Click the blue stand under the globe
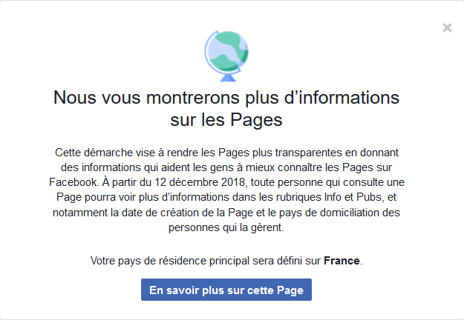 pos(226,76)
